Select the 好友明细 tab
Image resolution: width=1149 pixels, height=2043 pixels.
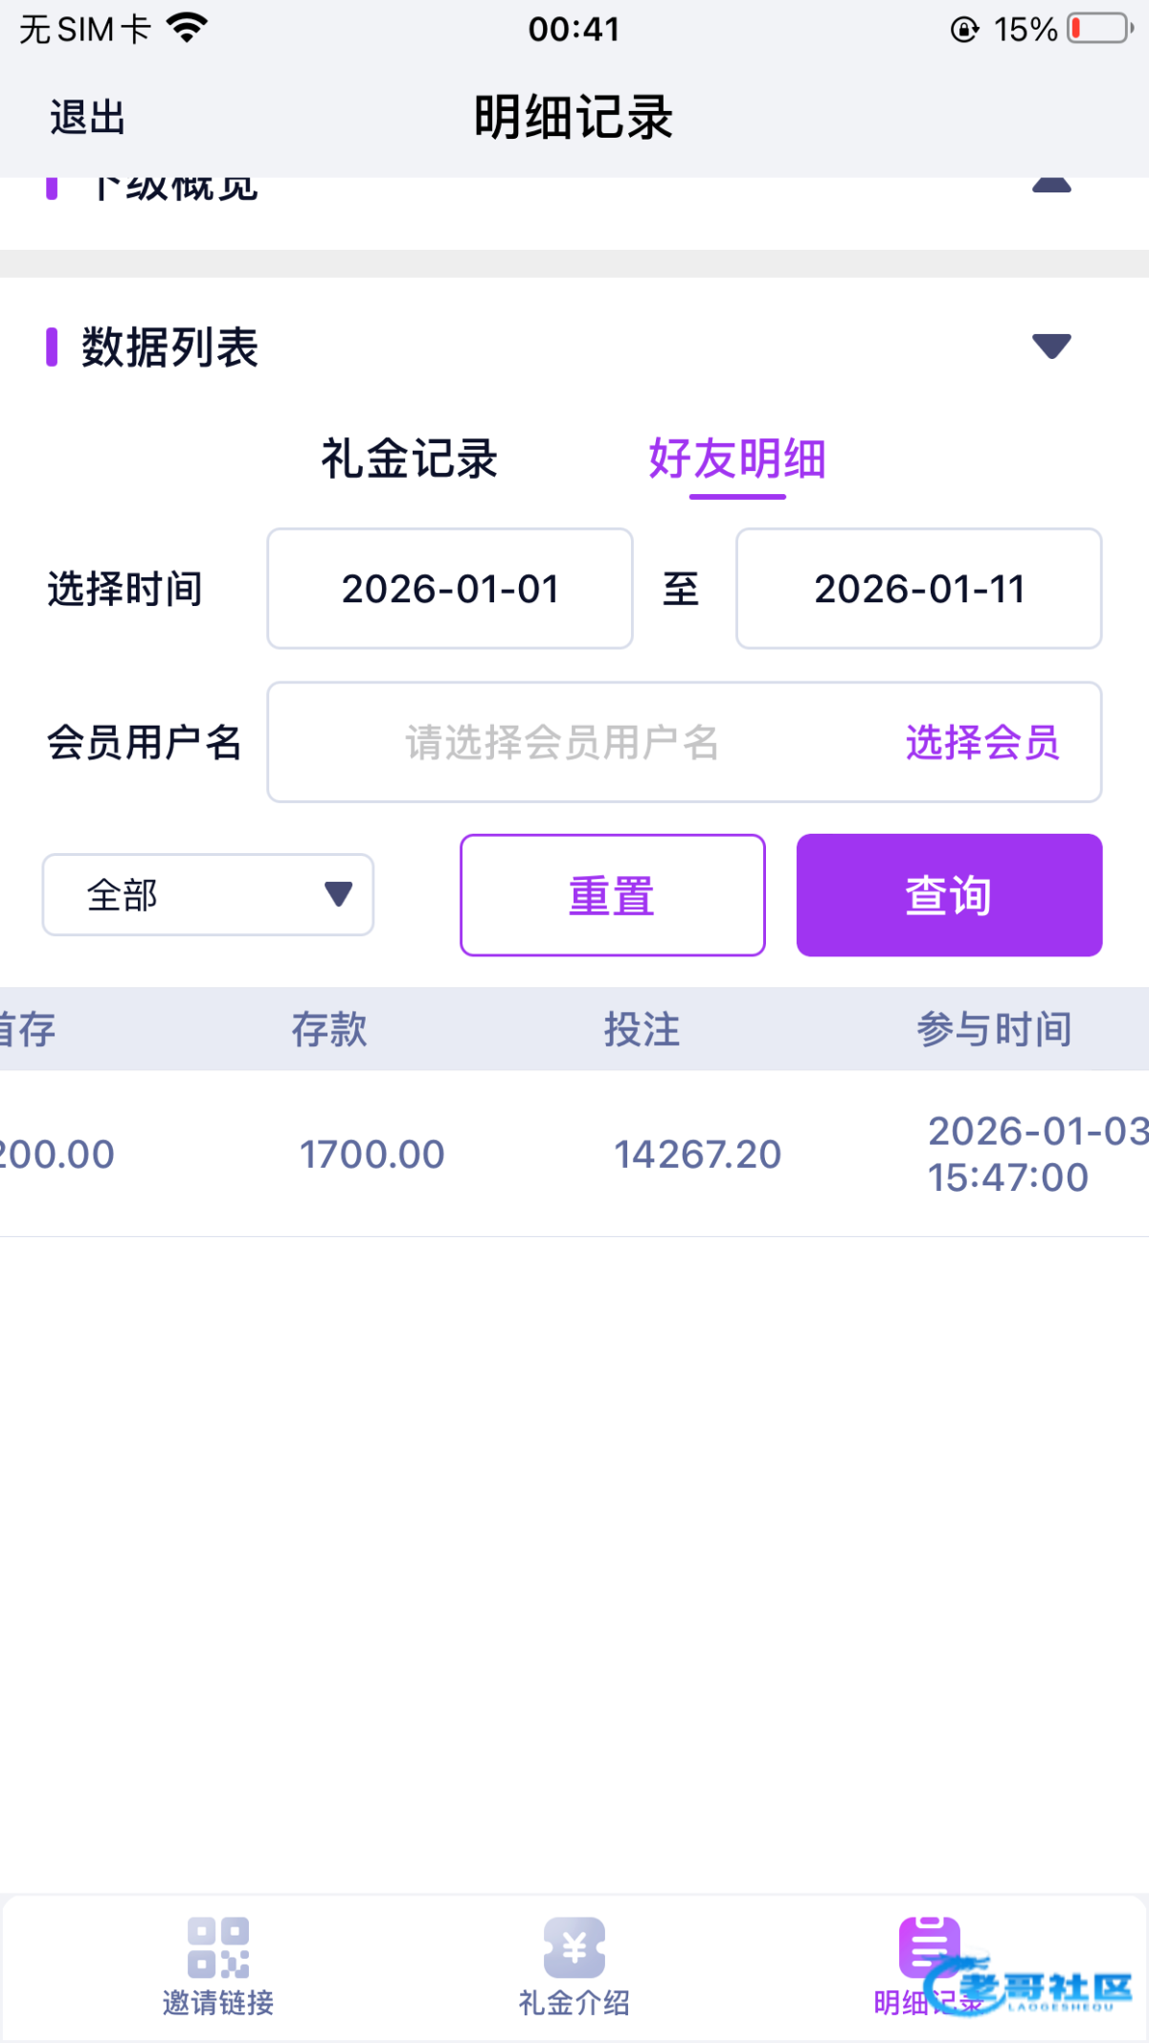[x=737, y=459]
